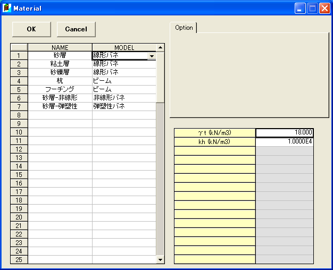This screenshot has height=270, width=333.
Task: Select row header number 20
Action: [19, 217]
